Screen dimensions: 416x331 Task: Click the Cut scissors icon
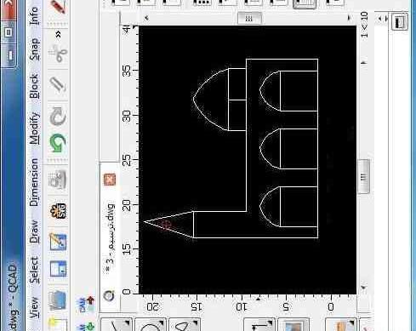pos(58,53)
